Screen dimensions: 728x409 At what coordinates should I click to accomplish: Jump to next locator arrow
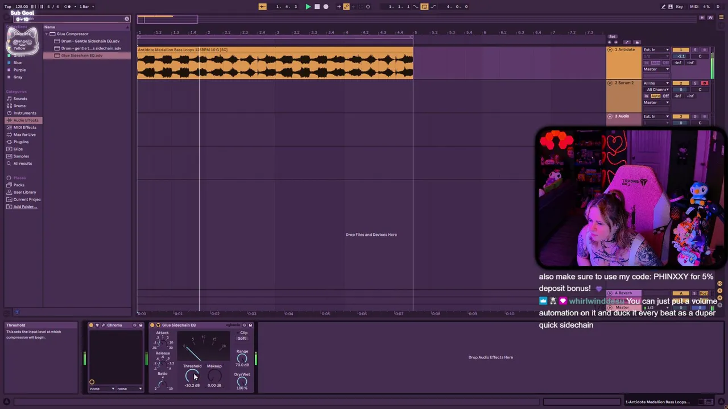(x=615, y=43)
